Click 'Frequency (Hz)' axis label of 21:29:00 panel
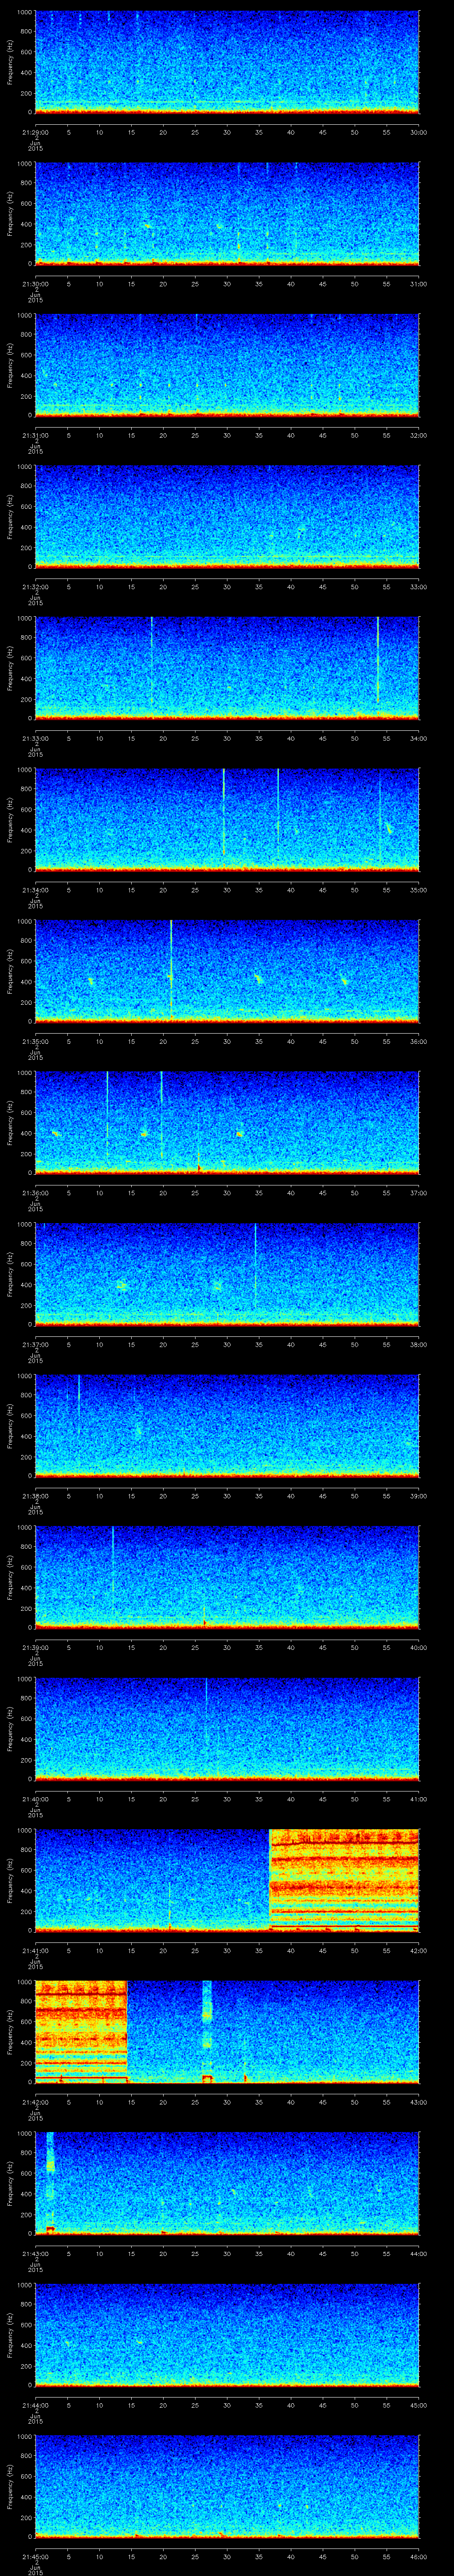Screen dimensions: 454x2576 pyautogui.click(x=10, y=62)
